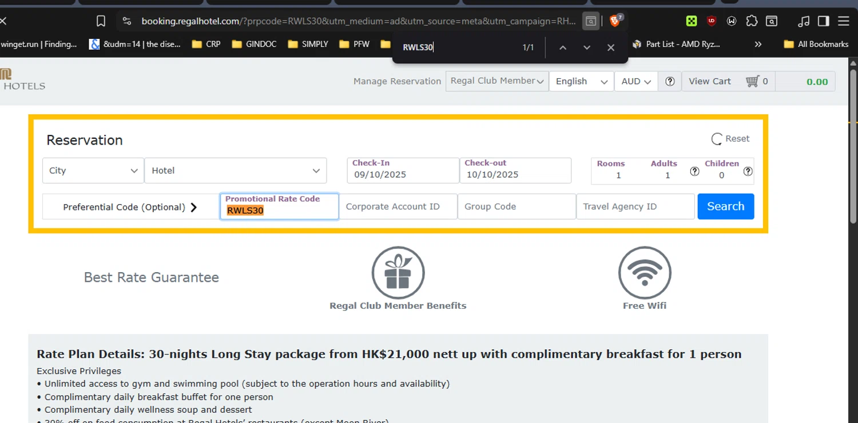This screenshot has width=858, height=423.
Task: Open the All Bookmarks folder
Action: click(x=816, y=44)
